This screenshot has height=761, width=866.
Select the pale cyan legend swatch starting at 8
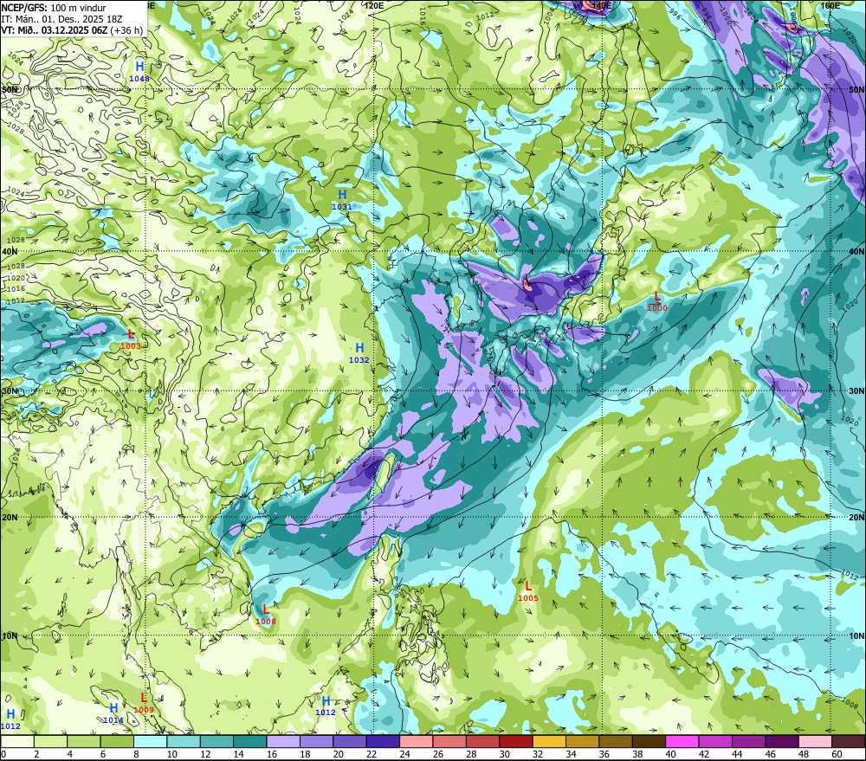150,741
